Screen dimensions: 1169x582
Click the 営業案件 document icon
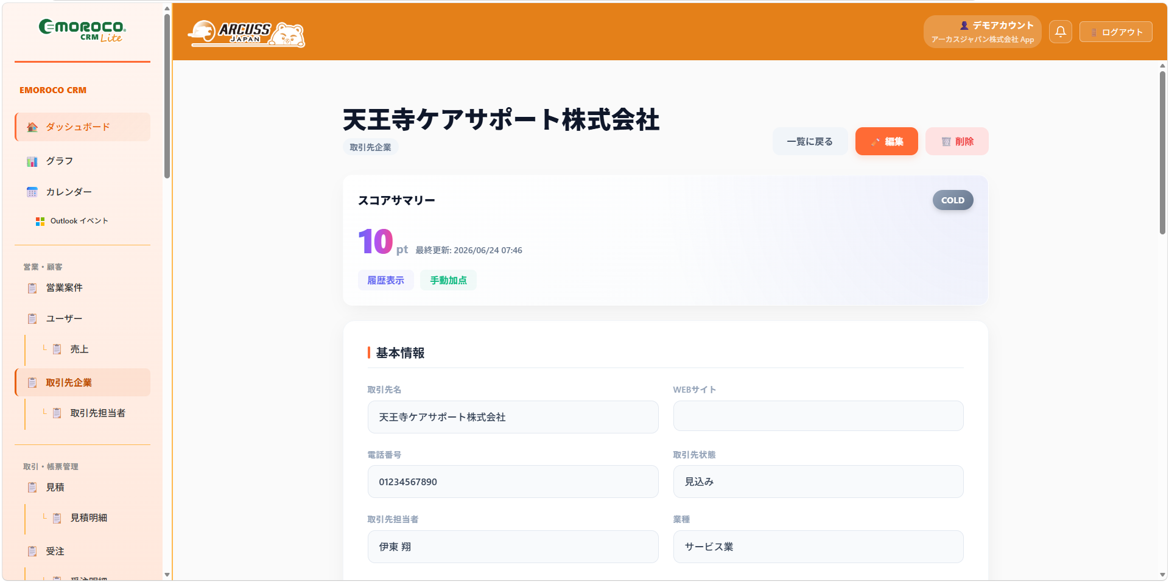point(32,288)
